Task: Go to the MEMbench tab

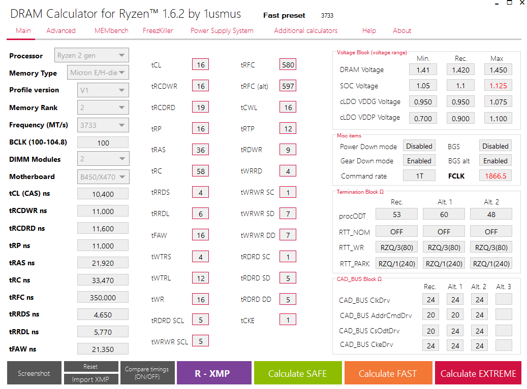Action: (111, 30)
